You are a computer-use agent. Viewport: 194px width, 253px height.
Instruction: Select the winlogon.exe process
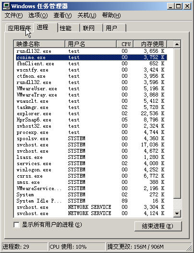click(x=34, y=170)
